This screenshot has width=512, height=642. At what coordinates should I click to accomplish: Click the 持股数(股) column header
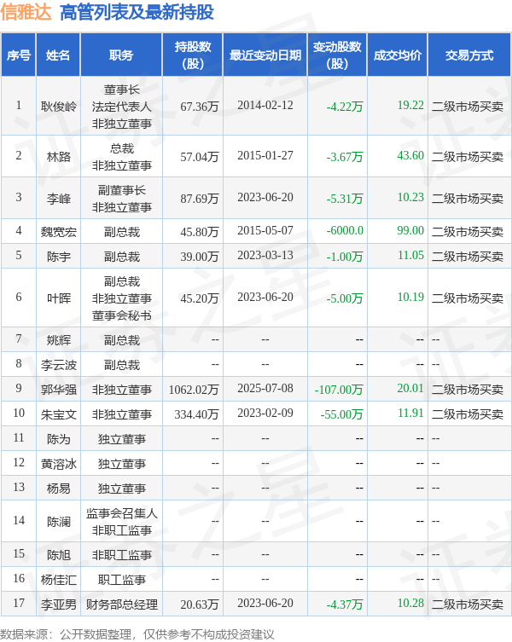(193, 55)
